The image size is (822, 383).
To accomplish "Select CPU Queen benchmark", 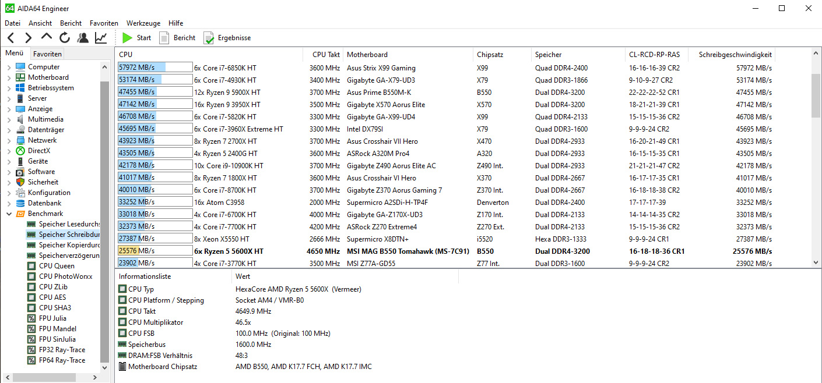I will 57,266.
